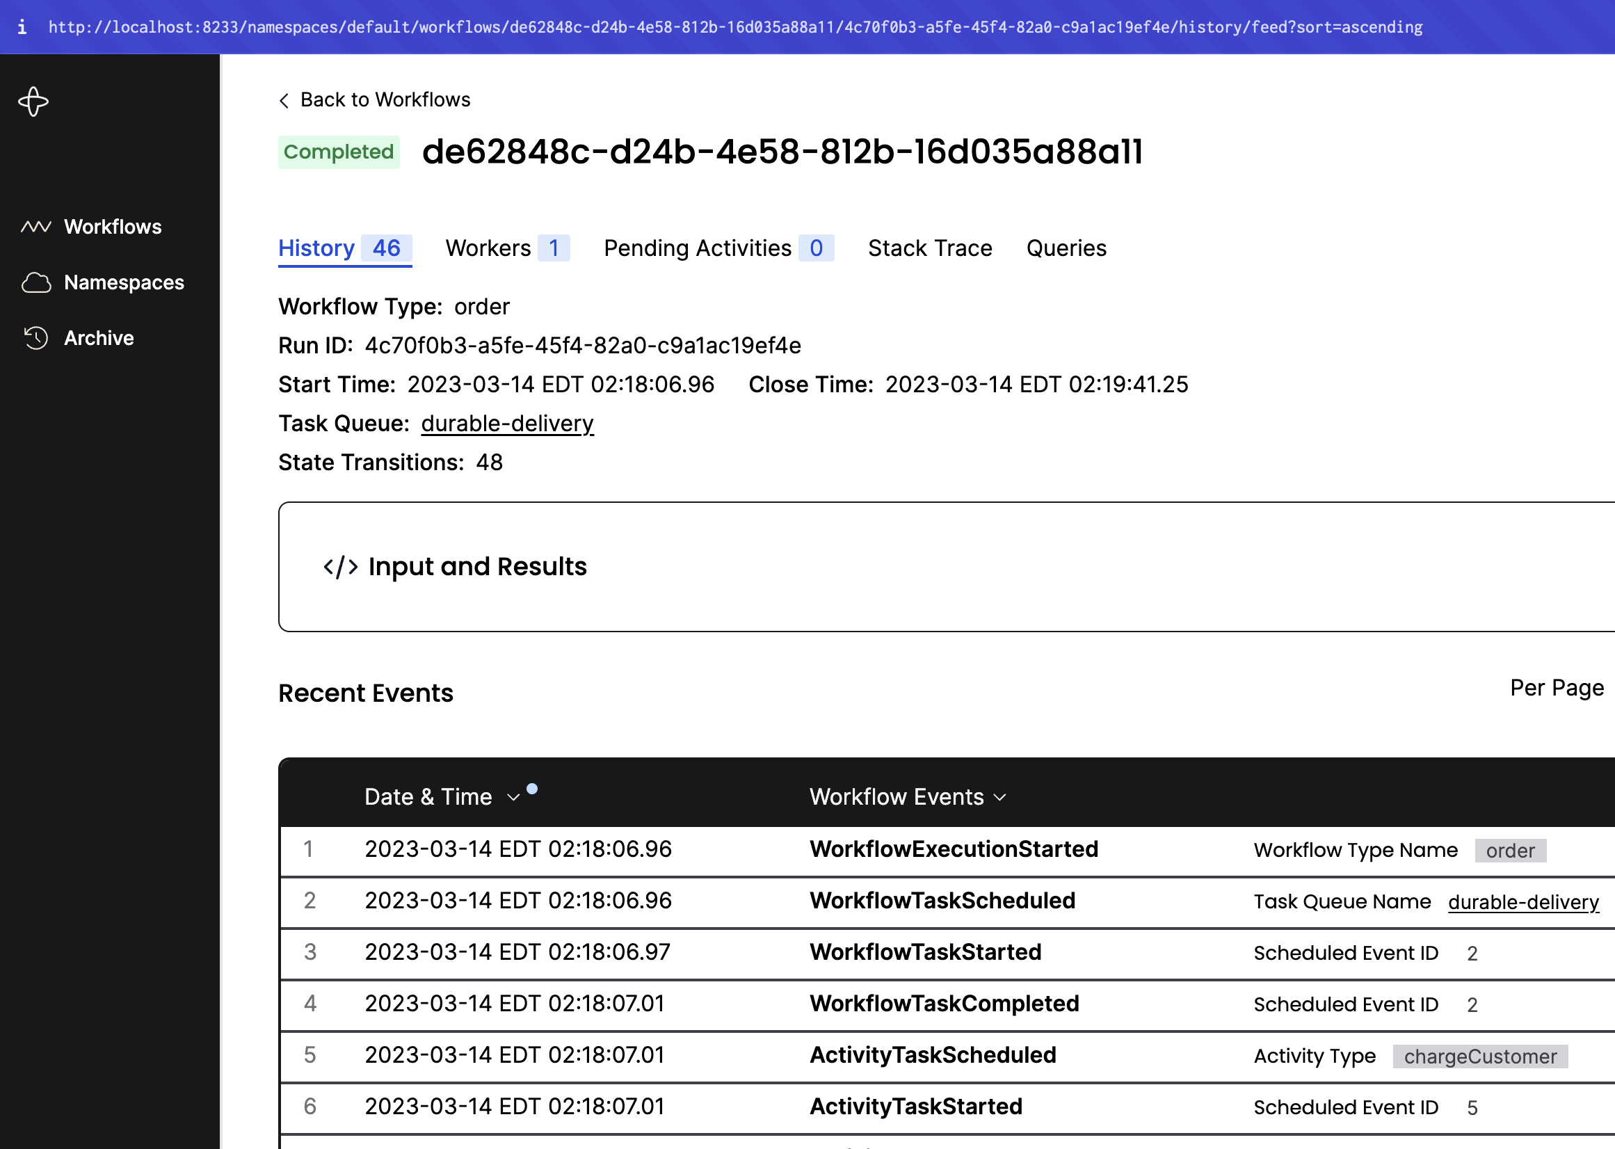The width and height of the screenshot is (1615, 1149).
Task: Click the WorkflowExecutionStarted event row
Action: (947, 850)
